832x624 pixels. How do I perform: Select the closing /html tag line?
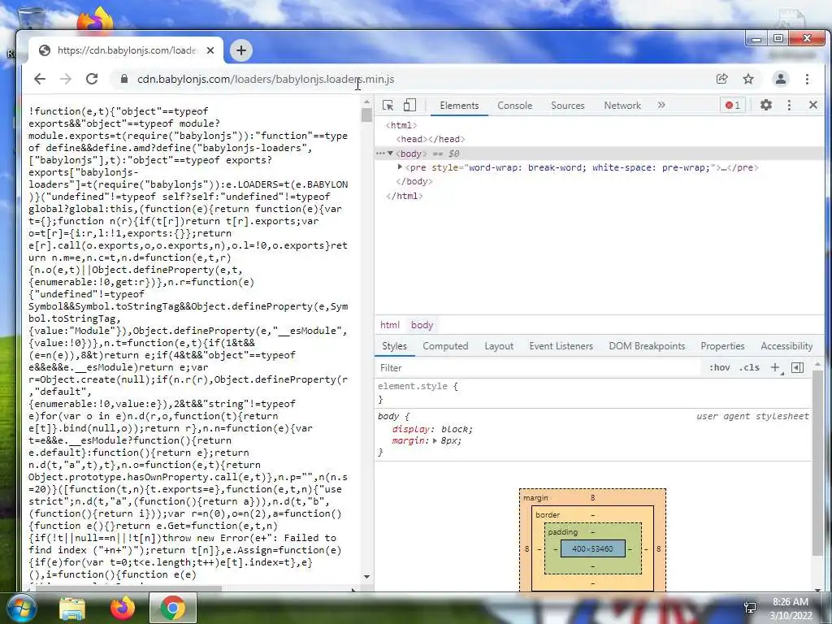pos(405,196)
